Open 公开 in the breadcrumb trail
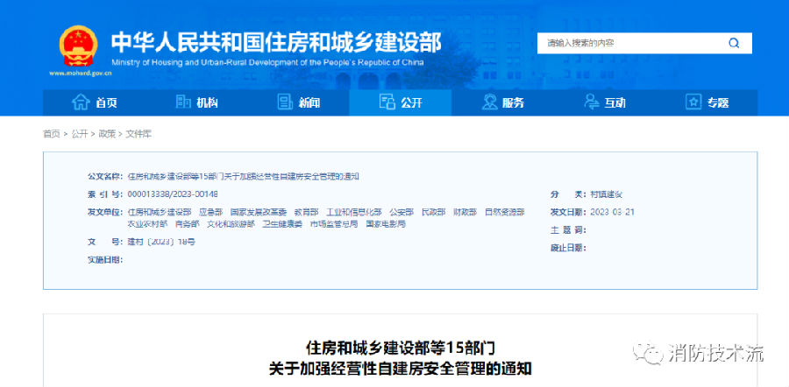Screen dimensions: 789x387 click(x=80, y=134)
